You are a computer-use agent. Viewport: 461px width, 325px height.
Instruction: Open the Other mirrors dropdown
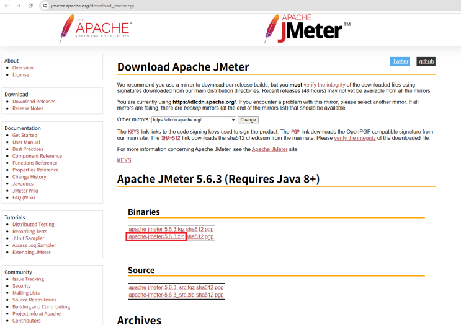coord(194,119)
